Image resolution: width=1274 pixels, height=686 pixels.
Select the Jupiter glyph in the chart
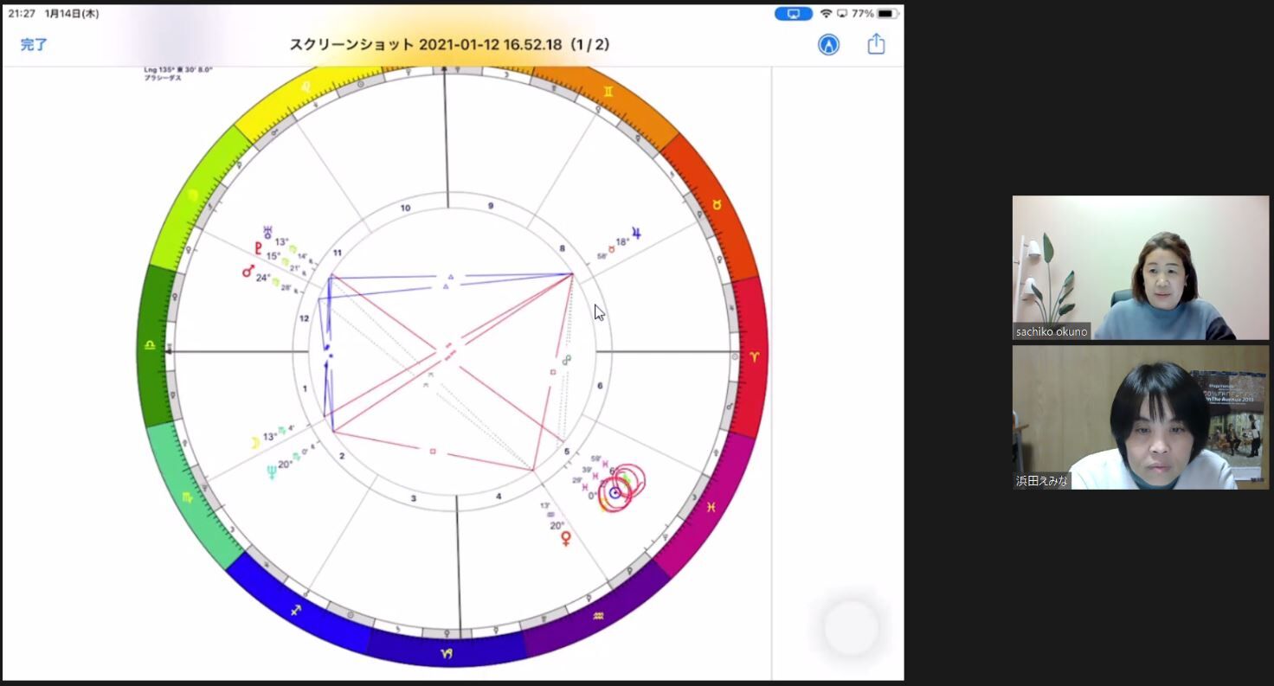click(636, 234)
